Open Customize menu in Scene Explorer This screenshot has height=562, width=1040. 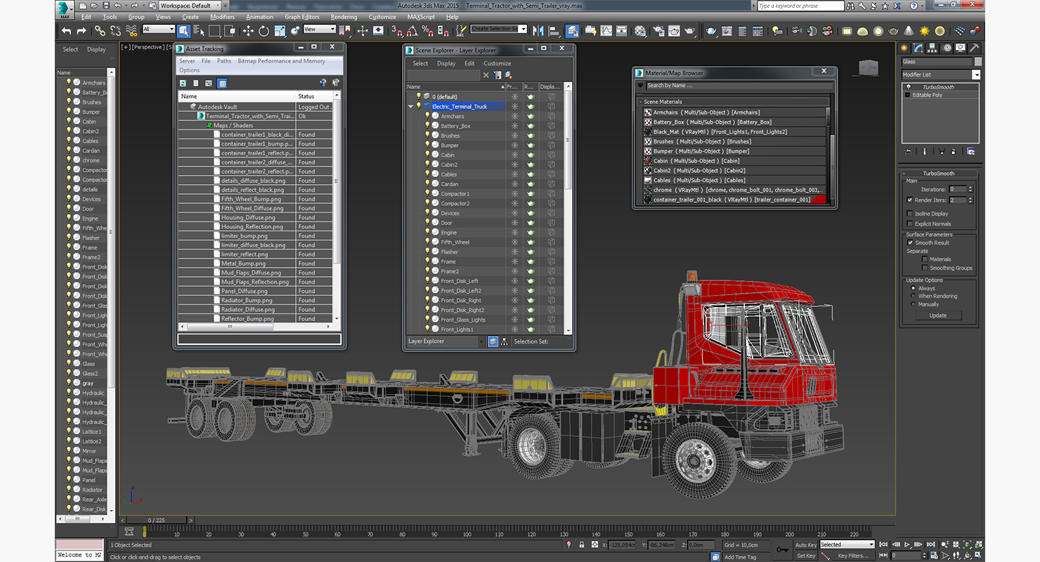pyautogui.click(x=498, y=63)
